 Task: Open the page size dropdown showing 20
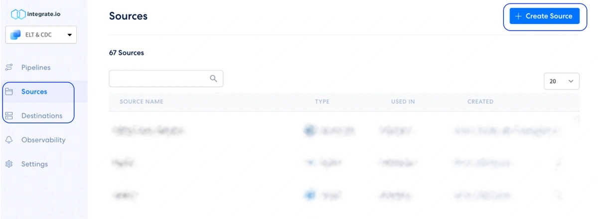(x=562, y=81)
